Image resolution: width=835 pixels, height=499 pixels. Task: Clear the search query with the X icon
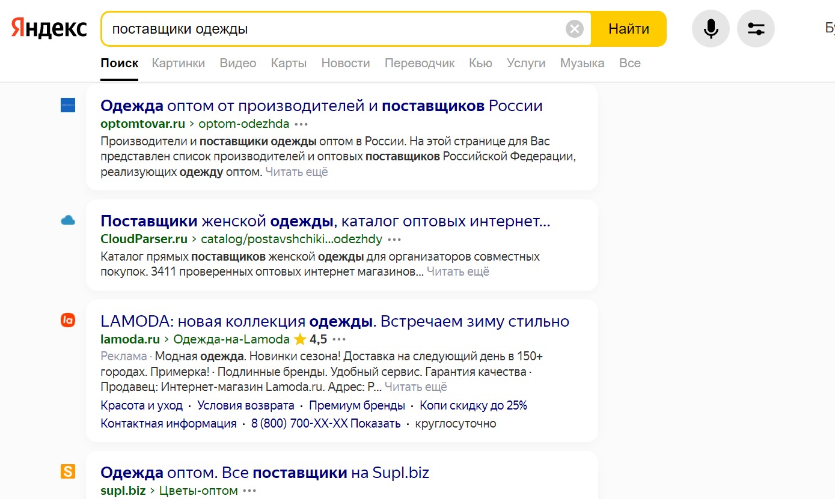pyautogui.click(x=575, y=29)
